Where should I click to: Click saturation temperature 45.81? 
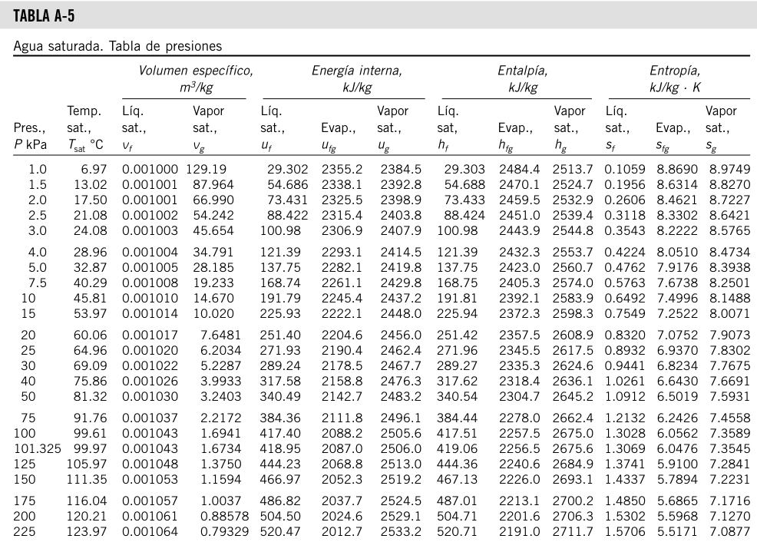91,298
